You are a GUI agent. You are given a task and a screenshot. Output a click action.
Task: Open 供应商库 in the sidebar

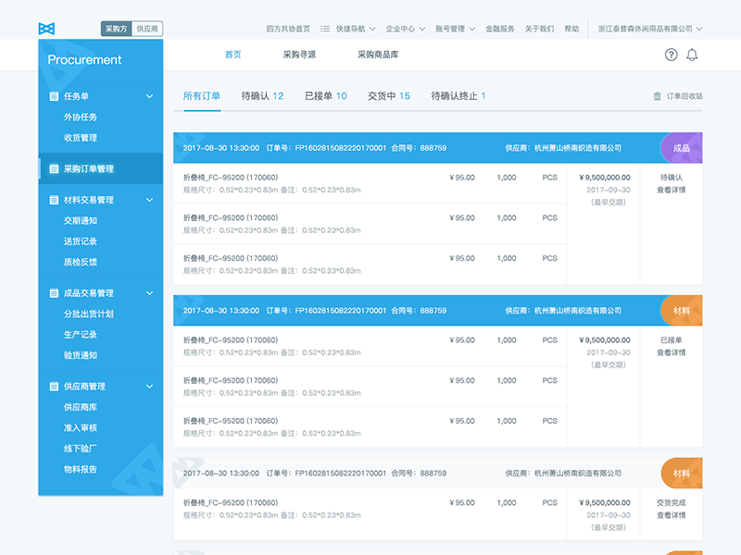(x=81, y=407)
